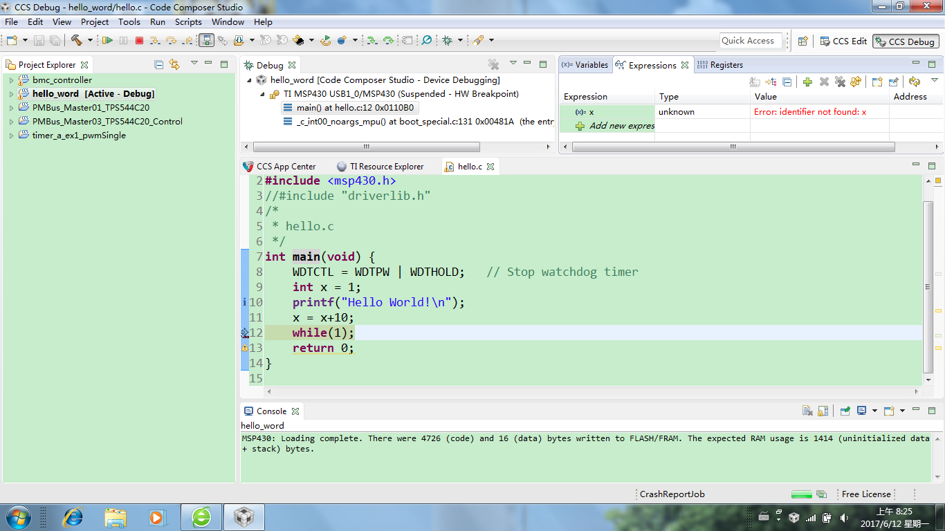The image size is (945, 531).
Task: Click the Quick Access search field
Action: tap(751, 41)
